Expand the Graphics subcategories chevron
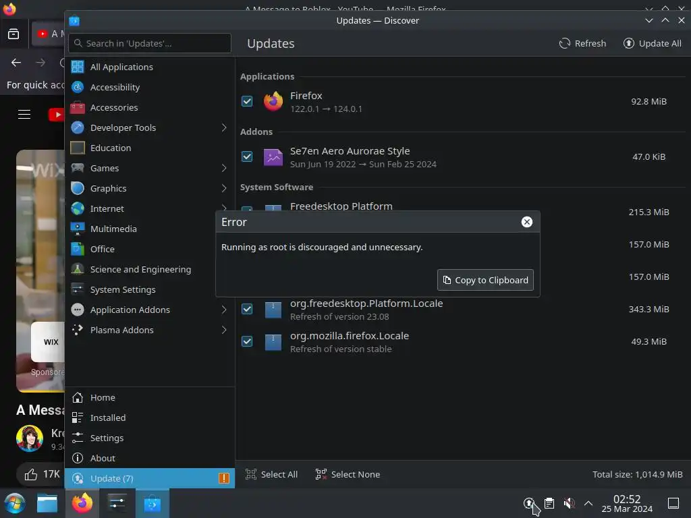 [x=224, y=189]
